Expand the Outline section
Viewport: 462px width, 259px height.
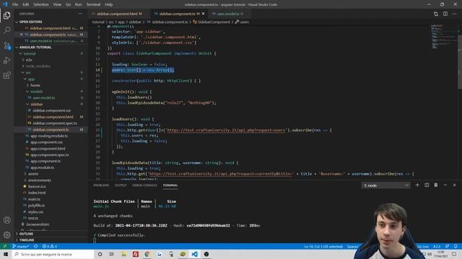[26, 234]
